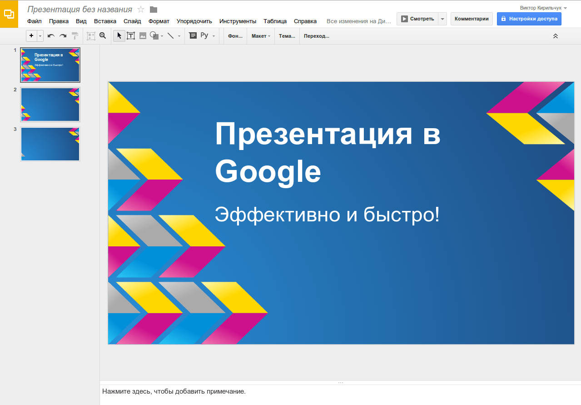Open the Вставка menu
The width and height of the screenshot is (581, 405).
click(105, 21)
